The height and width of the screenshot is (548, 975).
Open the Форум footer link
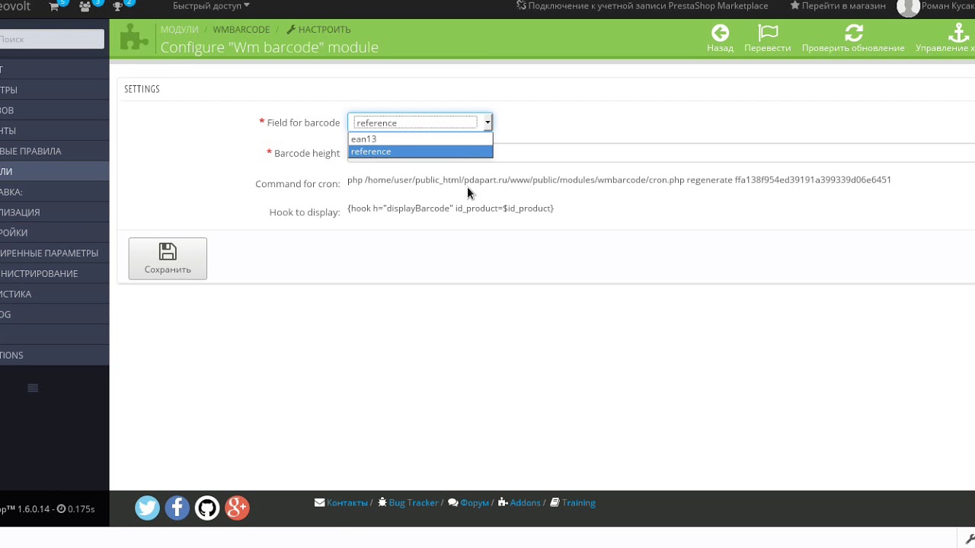pyautogui.click(x=468, y=503)
